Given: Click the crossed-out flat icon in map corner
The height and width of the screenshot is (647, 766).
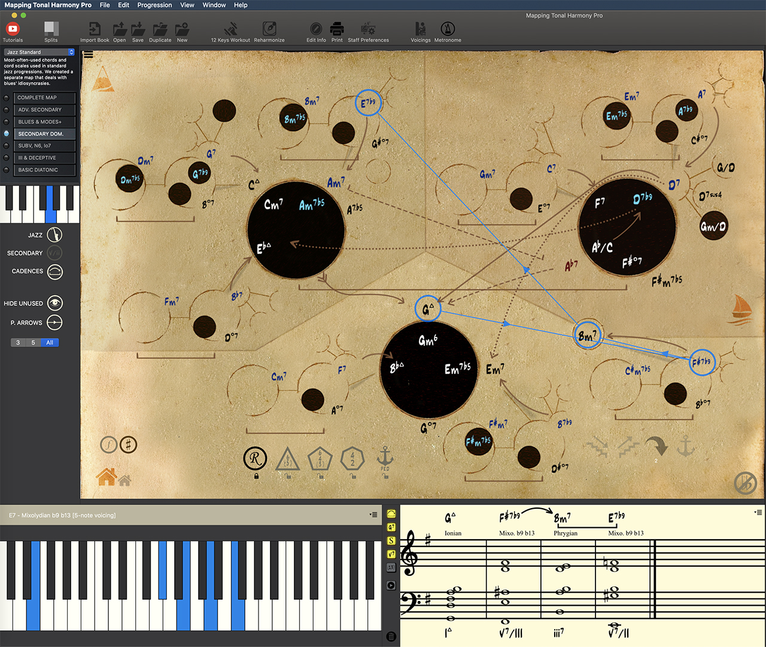Looking at the screenshot, I should point(746,483).
